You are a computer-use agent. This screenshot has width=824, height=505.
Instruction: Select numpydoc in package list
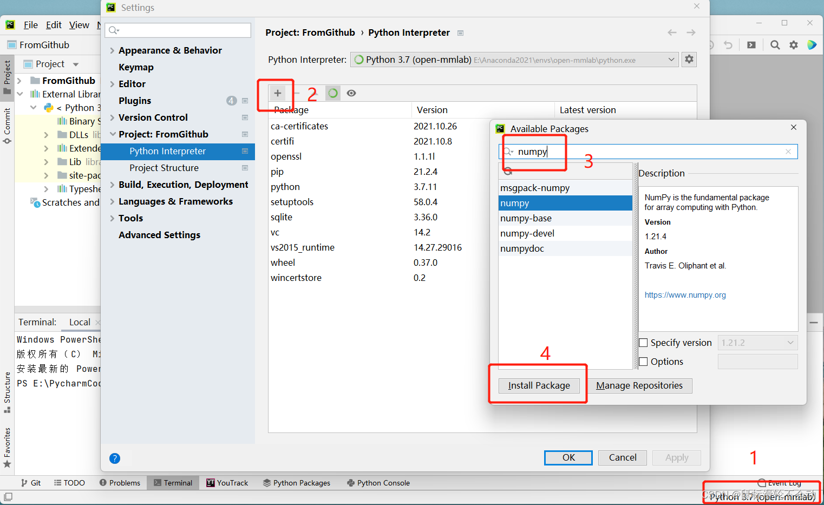coord(565,248)
